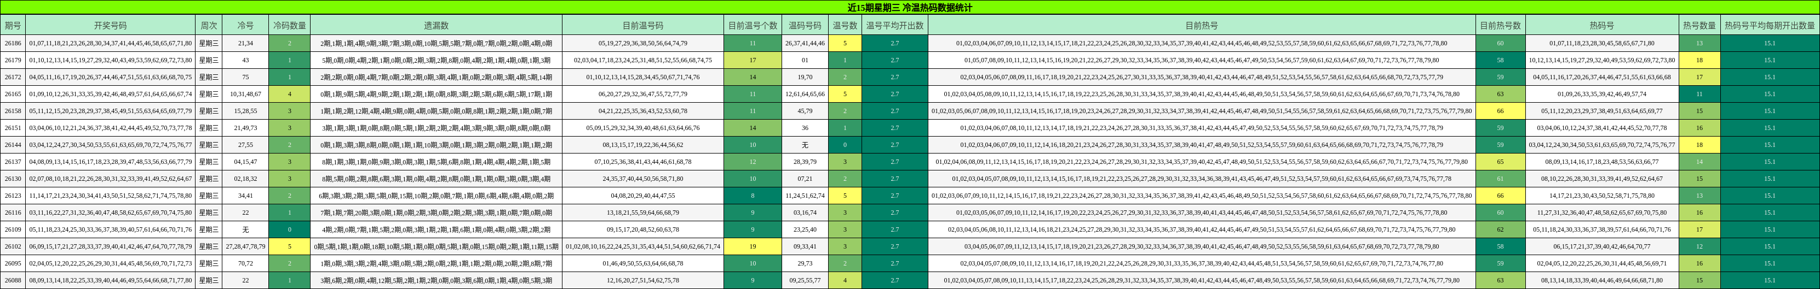Viewport: 1820px width, 289px height.
Task: Click the title '近15期星期三 冷温热码数据统计'
Action: 910,8
